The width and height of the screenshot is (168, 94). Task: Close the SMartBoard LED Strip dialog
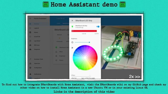[72, 21]
